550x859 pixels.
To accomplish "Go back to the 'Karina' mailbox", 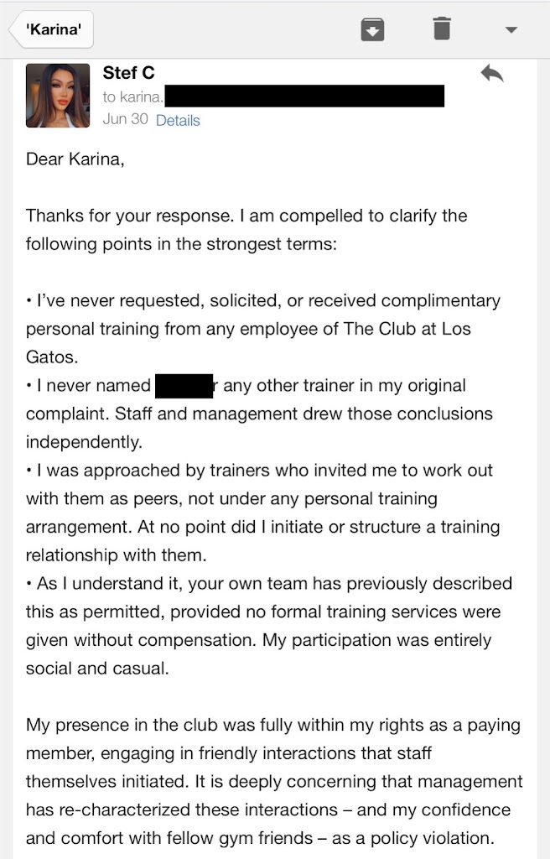I will 52,30.
